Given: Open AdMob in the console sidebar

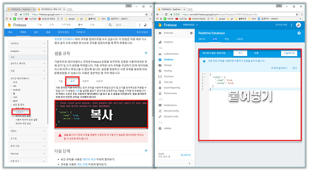Looking at the screenshot, I should [x=167, y=128].
